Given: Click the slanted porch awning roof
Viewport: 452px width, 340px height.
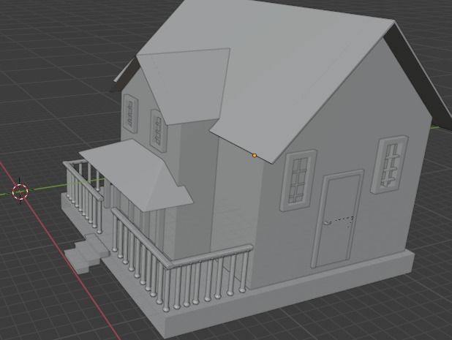Looking at the screenshot, I should pyautogui.click(x=136, y=175).
